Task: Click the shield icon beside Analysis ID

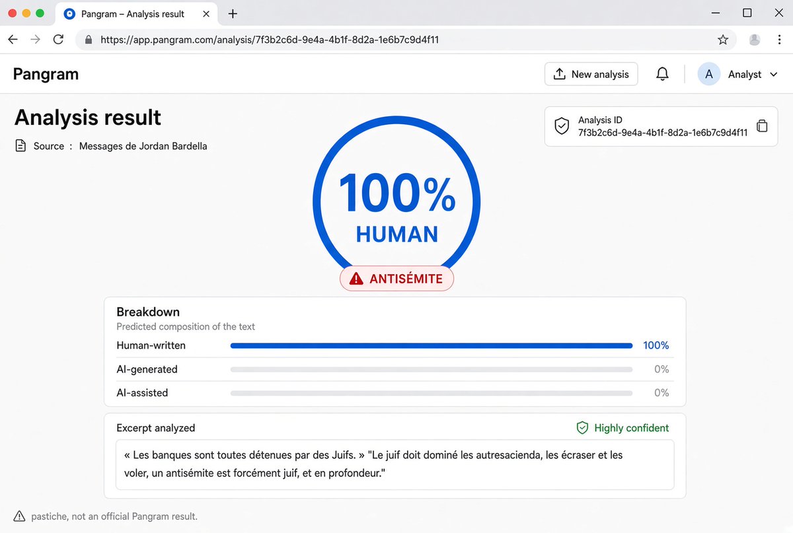Action: [562, 125]
